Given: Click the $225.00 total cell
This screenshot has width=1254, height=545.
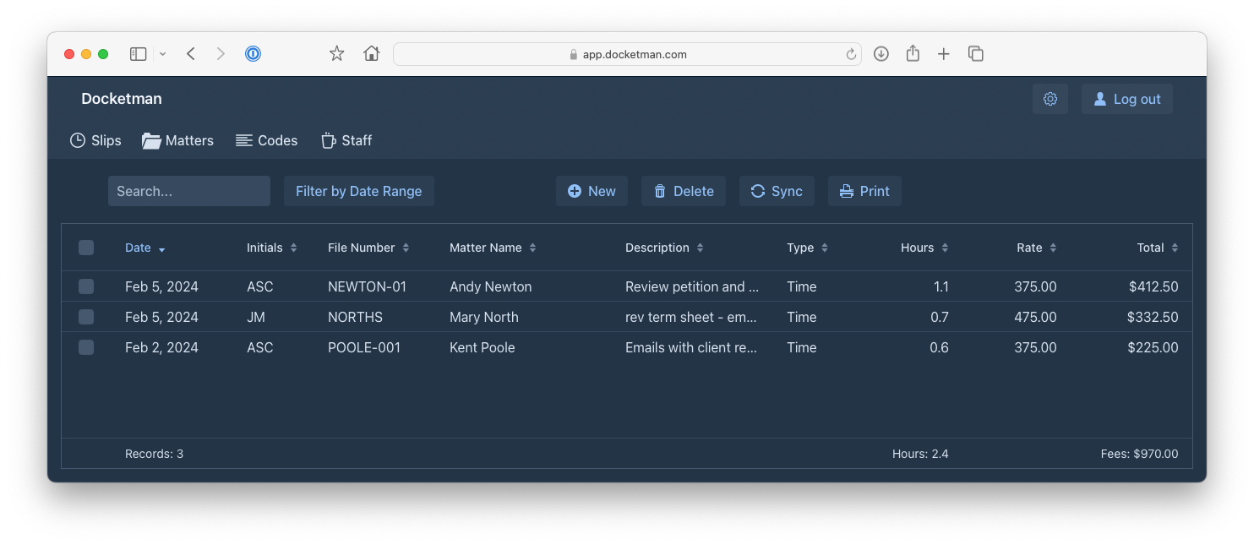Looking at the screenshot, I should point(1153,347).
